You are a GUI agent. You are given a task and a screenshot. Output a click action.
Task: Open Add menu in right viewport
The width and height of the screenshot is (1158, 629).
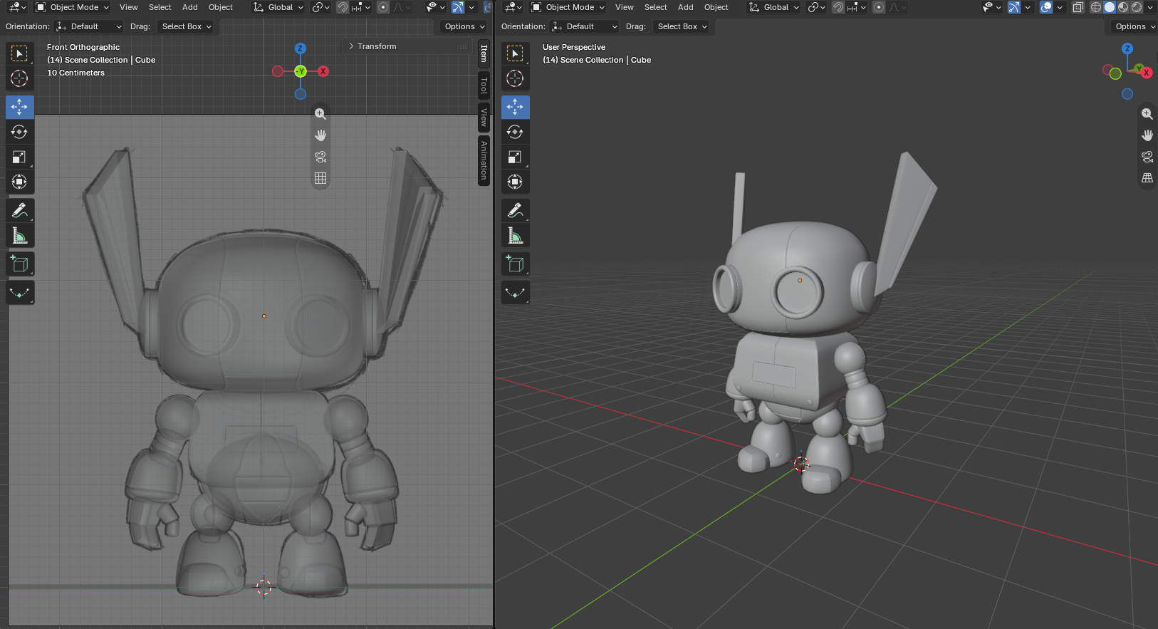pos(686,7)
